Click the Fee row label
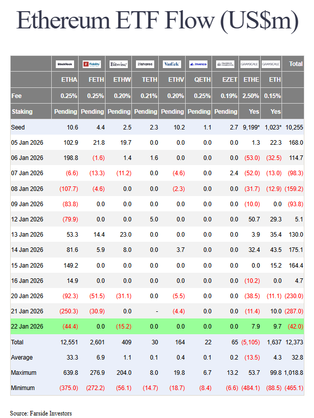314x418 pixels. tap(16, 95)
